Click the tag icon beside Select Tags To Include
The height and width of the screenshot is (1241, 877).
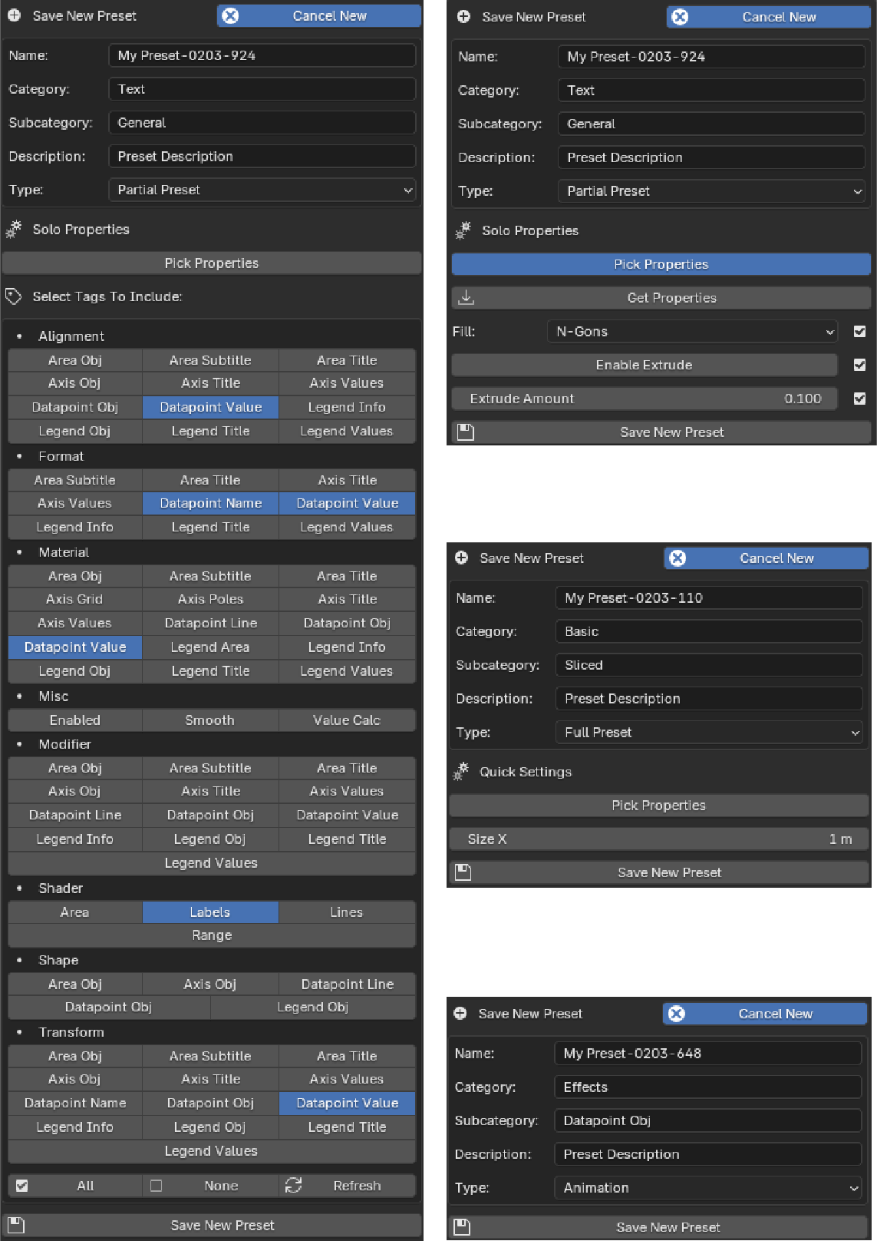14,296
